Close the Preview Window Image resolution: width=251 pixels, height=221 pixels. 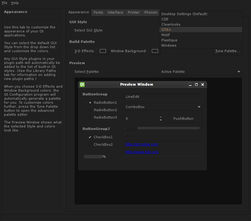coord(203,85)
